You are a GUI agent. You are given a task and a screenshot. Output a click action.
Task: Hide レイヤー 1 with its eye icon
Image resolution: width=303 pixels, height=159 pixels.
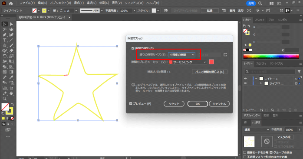[245, 79]
